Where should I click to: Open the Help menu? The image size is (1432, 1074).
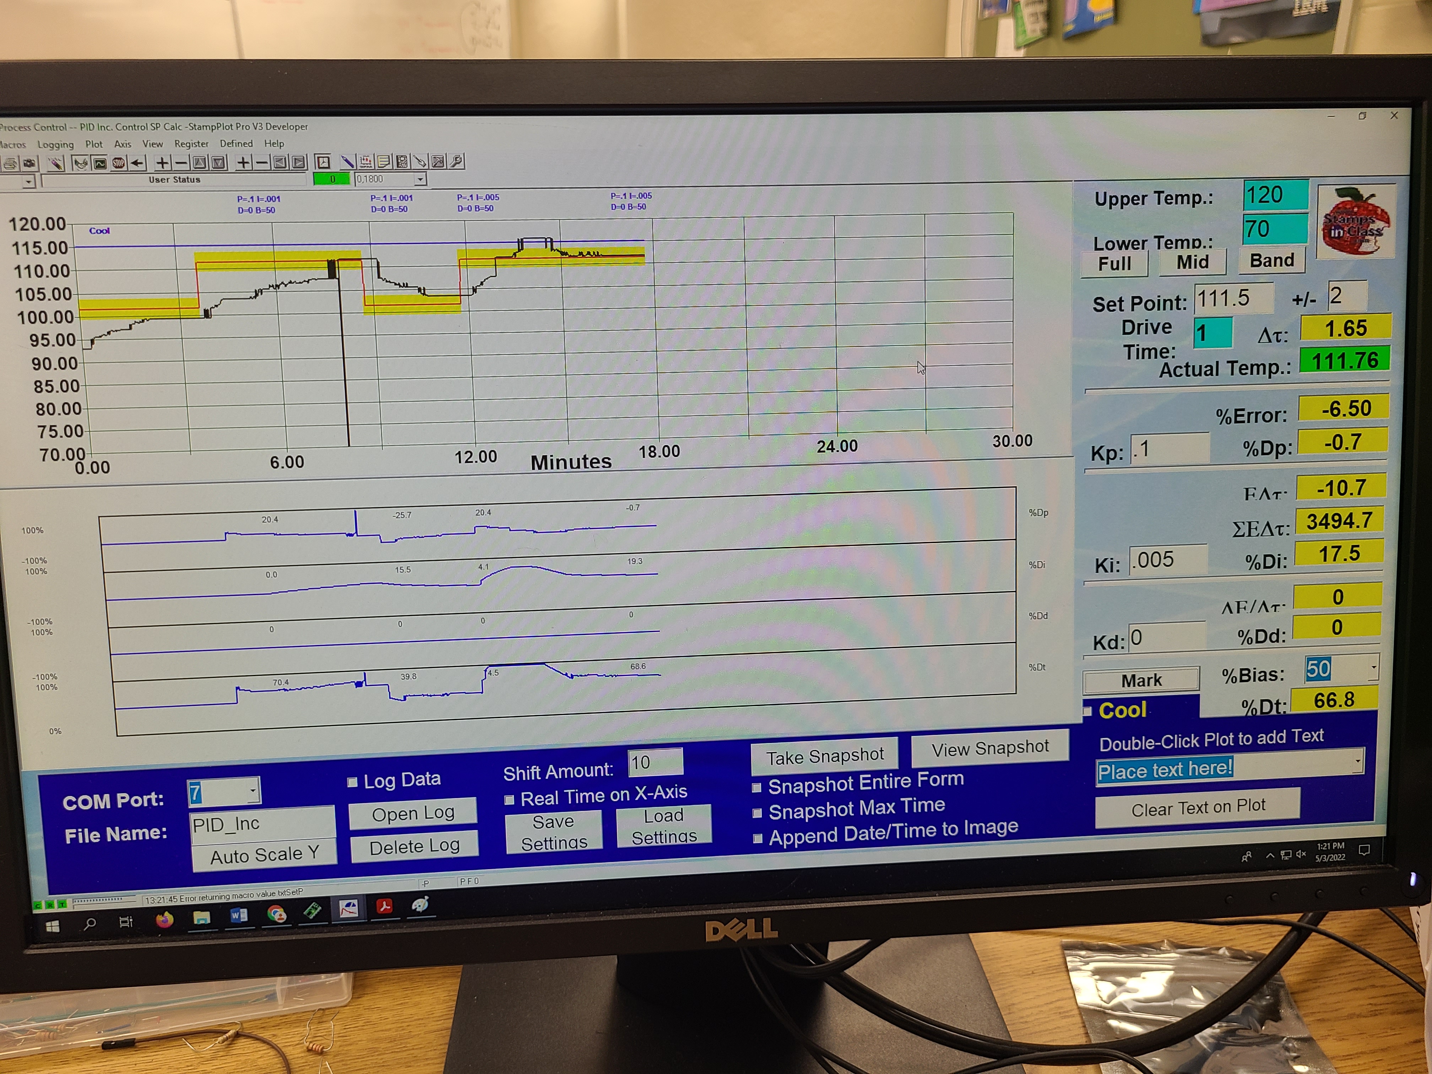[x=274, y=143]
